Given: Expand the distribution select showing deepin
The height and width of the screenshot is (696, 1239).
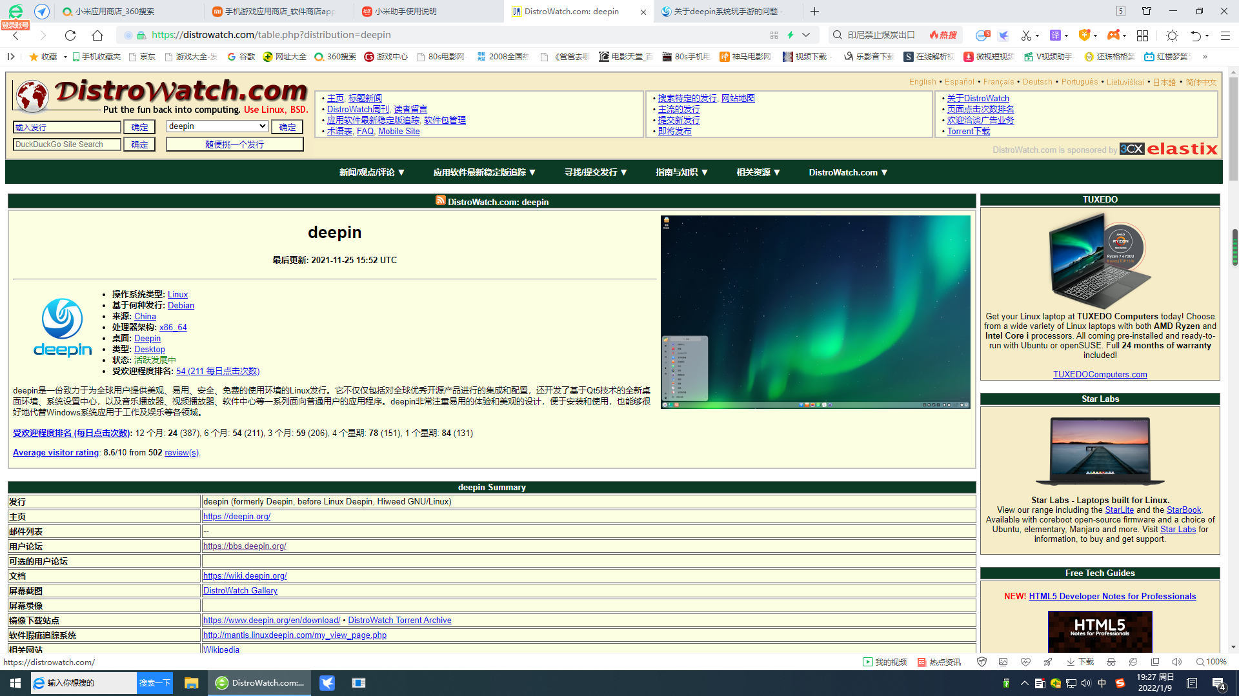Looking at the screenshot, I should coord(217,126).
